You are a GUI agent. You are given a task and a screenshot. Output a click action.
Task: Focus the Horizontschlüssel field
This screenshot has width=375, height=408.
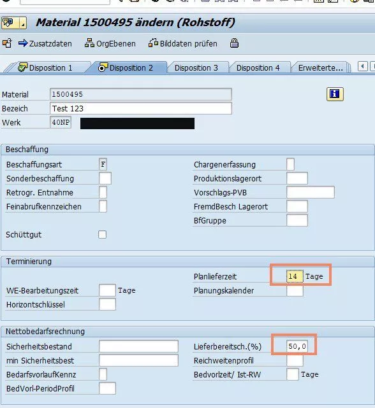point(107,304)
